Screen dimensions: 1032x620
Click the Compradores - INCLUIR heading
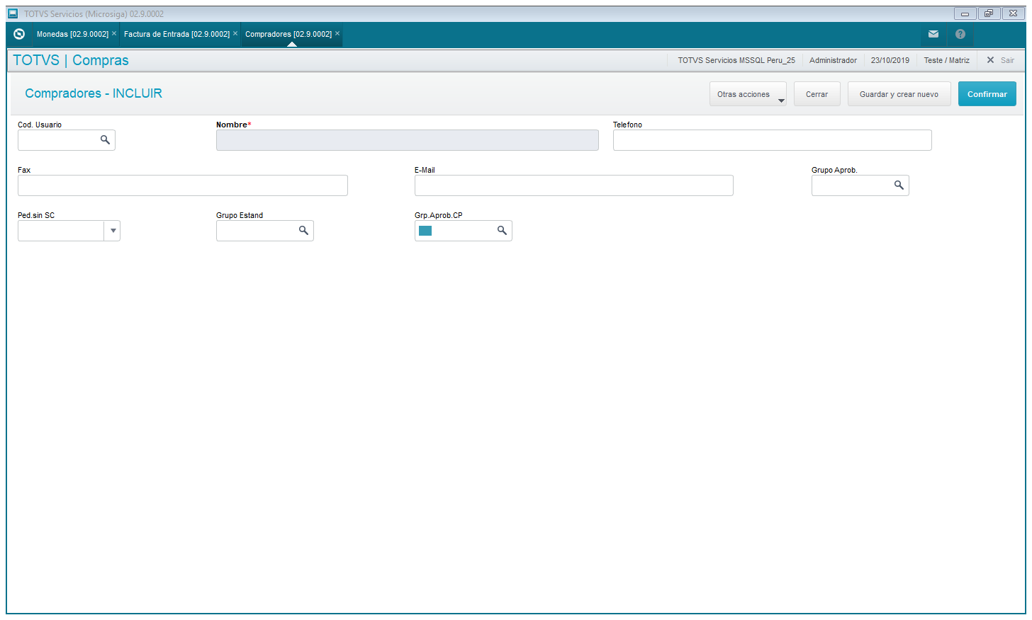click(x=94, y=93)
